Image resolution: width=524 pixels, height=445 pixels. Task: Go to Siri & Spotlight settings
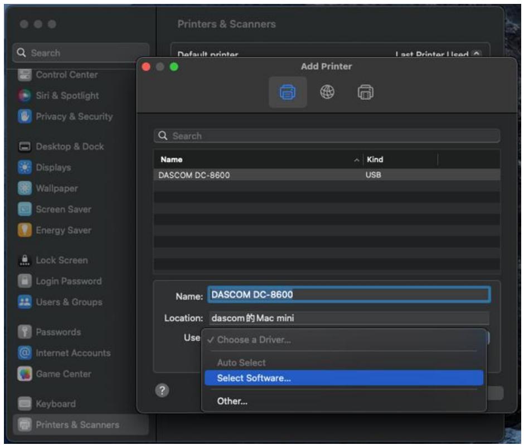[67, 95]
